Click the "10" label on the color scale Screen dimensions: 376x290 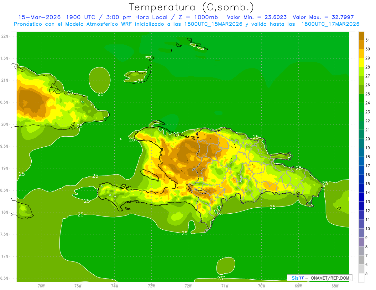tap(368, 229)
